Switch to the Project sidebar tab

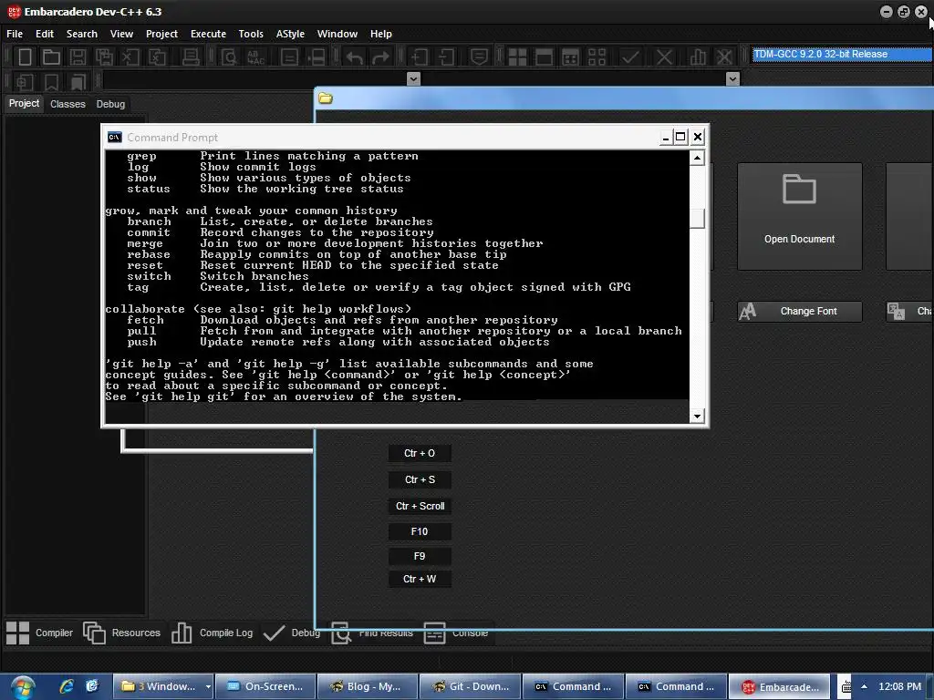tap(24, 104)
